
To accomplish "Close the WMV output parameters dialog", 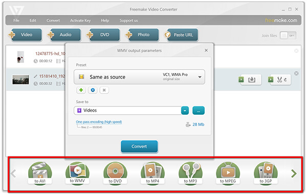I will (x=206, y=50).
